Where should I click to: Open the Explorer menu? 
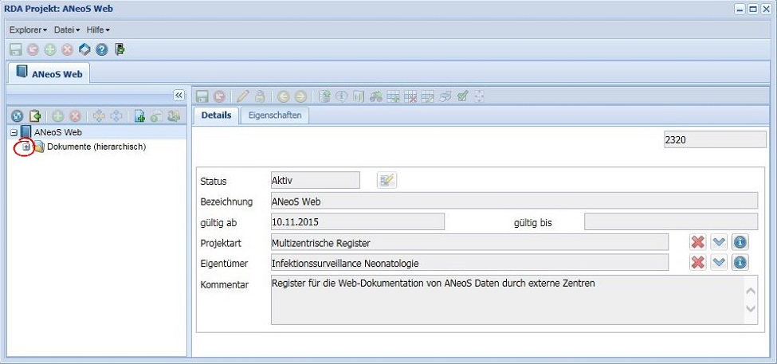(28, 29)
